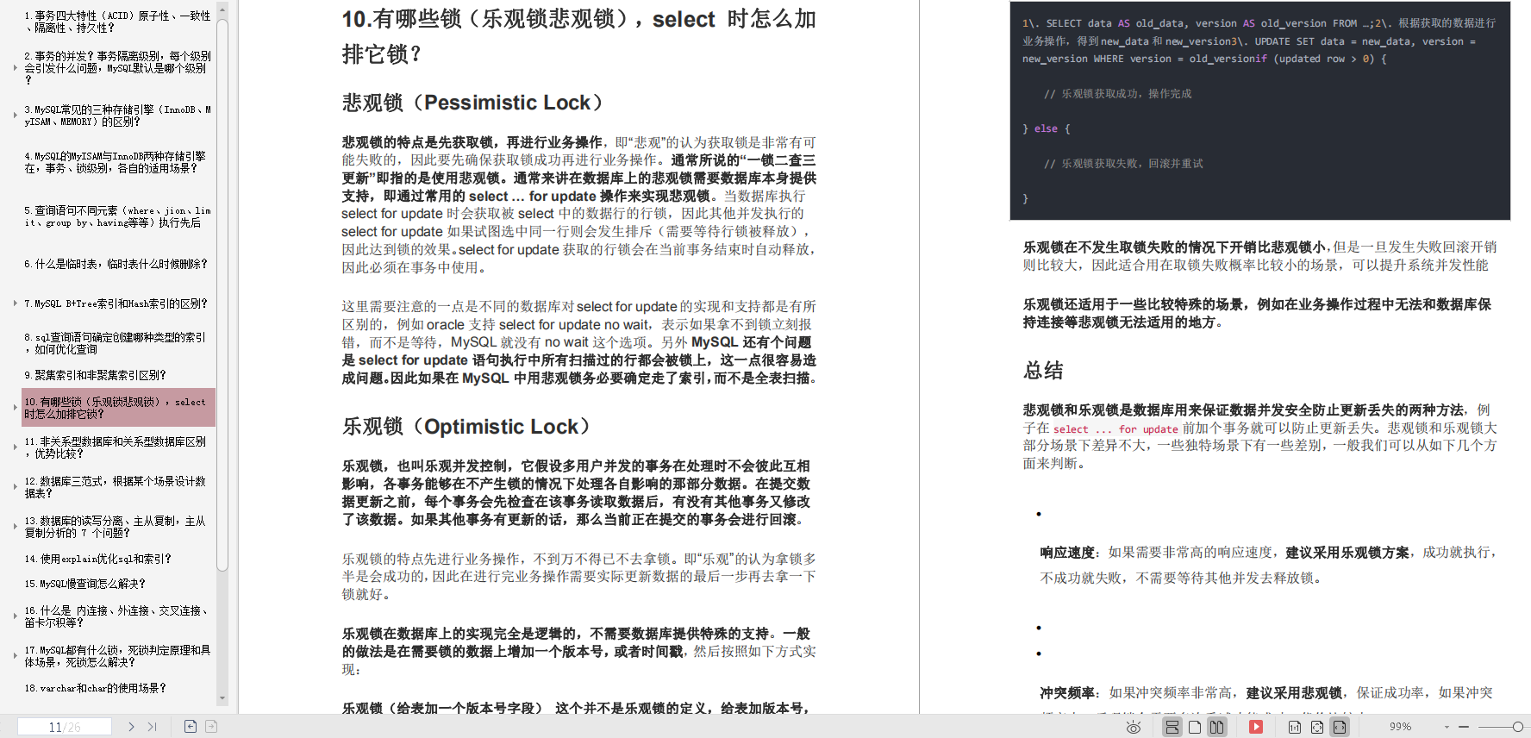
Task: Select highlighted bookmark 10 有哪些锁
Action: tap(118, 408)
